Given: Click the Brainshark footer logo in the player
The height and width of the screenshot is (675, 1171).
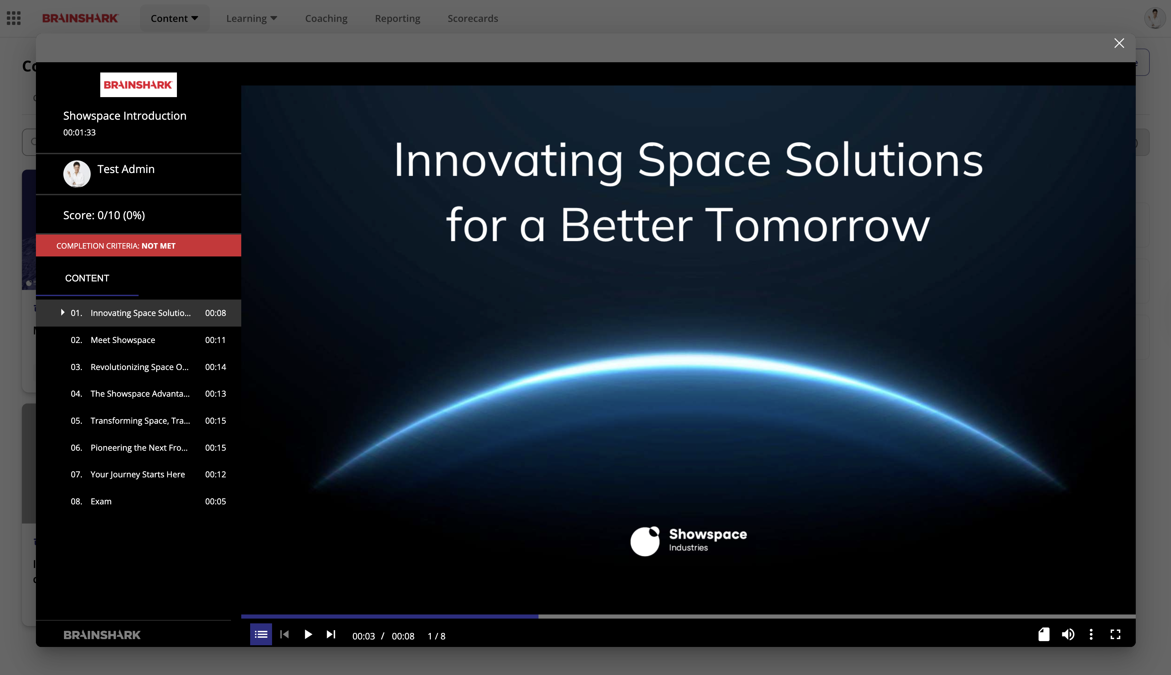Looking at the screenshot, I should pyautogui.click(x=102, y=635).
